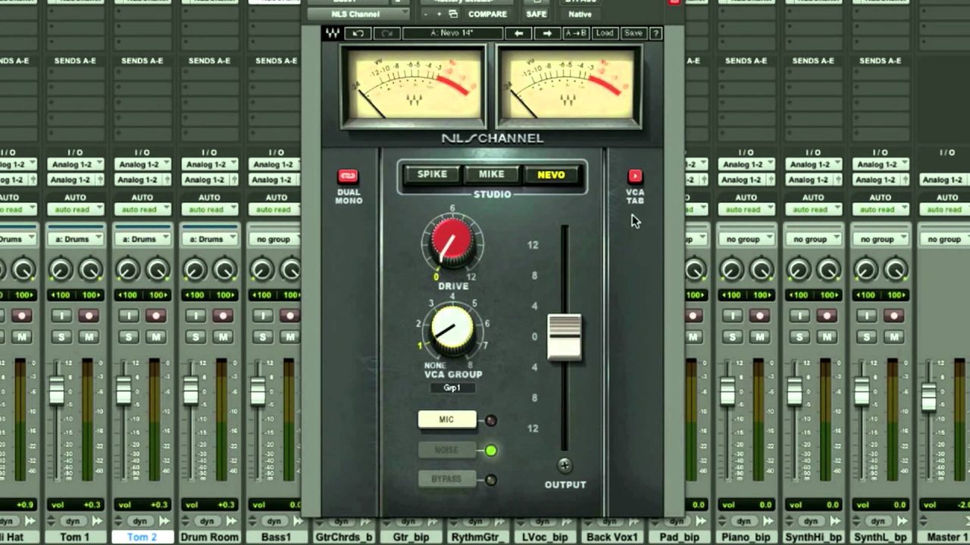This screenshot has width=970, height=545.
Task: Load a preset with the Load button
Action: [x=605, y=33]
